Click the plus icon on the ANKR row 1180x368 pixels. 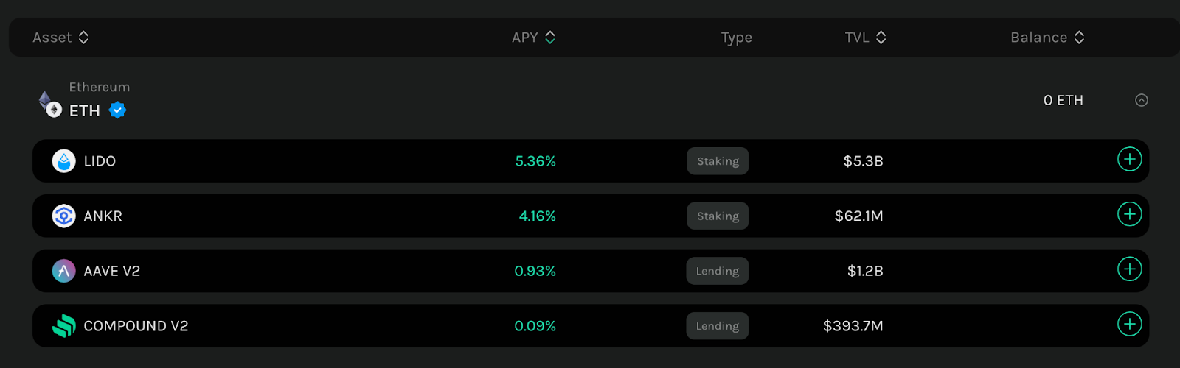pos(1129,214)
